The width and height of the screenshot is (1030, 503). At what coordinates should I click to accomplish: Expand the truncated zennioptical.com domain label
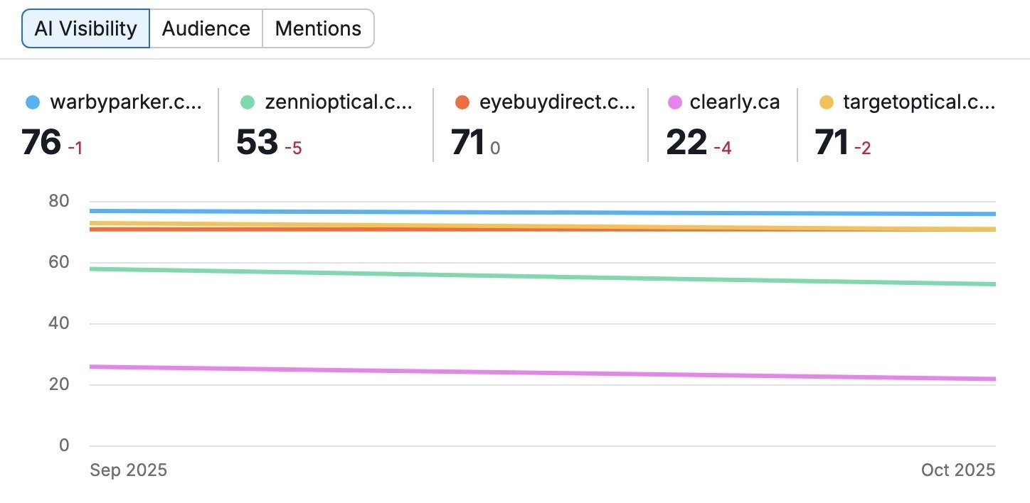tap(338, 102)
